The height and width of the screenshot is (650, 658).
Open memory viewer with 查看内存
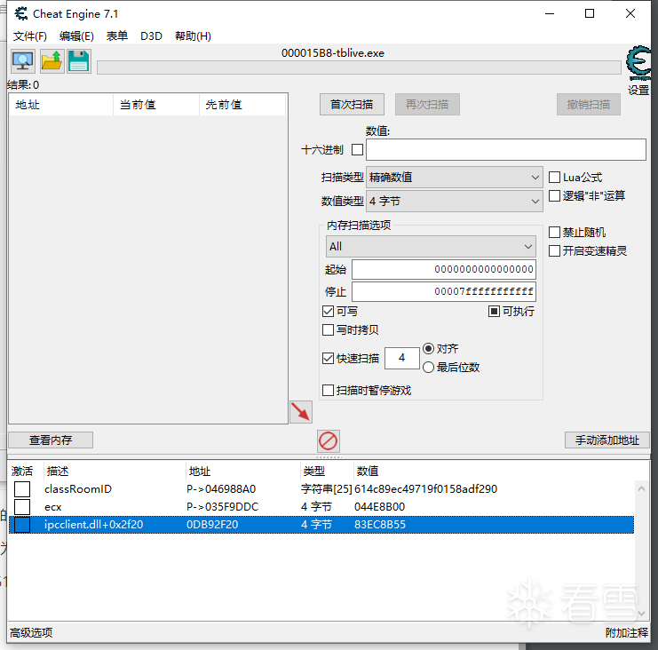coord(51,440)
